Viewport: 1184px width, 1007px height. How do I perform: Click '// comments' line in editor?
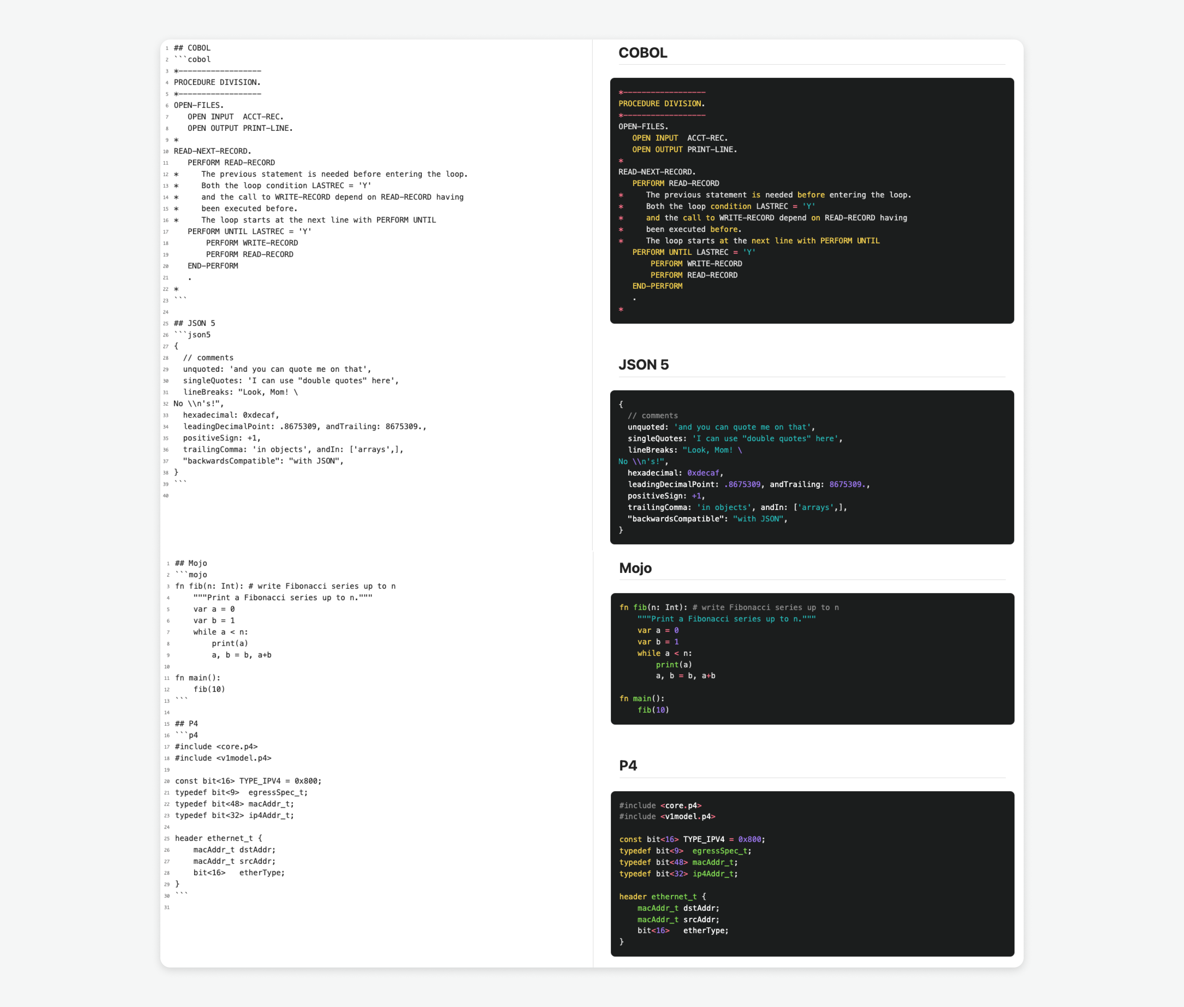click(208, 358)
